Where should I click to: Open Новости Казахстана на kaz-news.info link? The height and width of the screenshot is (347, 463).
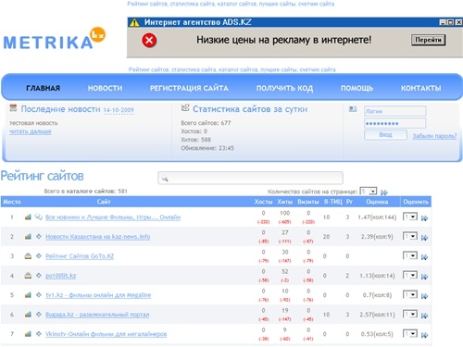98,237
